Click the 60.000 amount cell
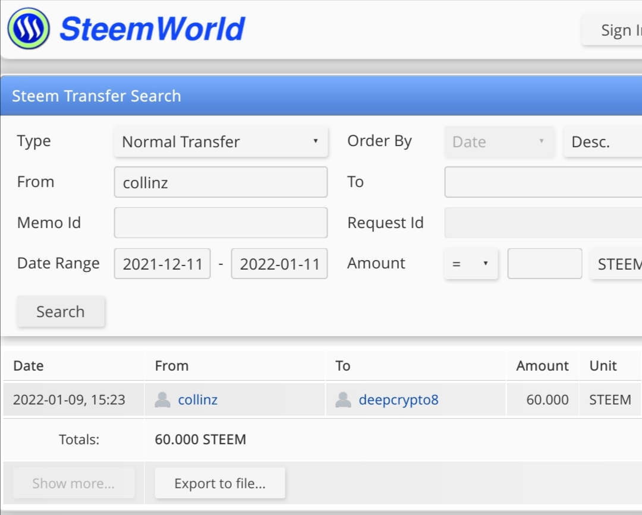Viewport: 642px width, 515px height. tap(543, 399)
